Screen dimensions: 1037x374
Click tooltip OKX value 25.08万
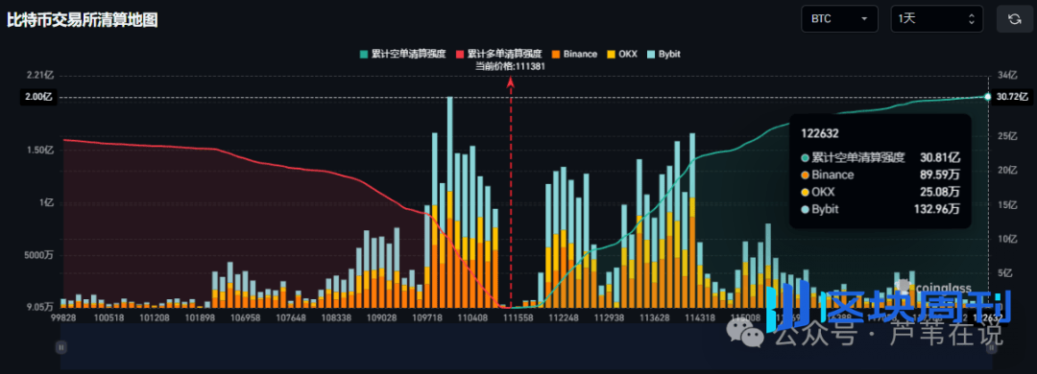click(x=940, y=193)
